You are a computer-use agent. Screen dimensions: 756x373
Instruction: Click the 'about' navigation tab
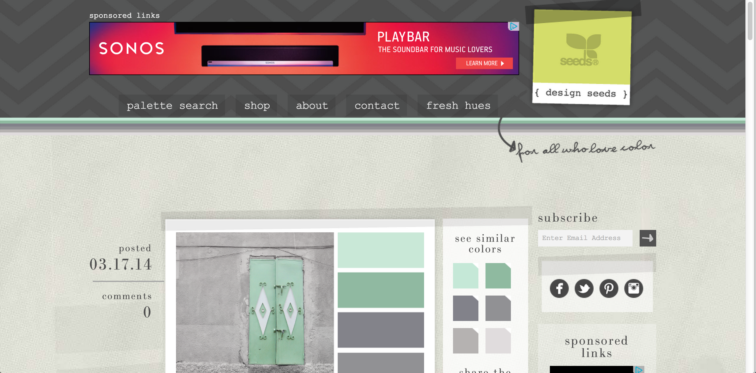click(312, 105)
